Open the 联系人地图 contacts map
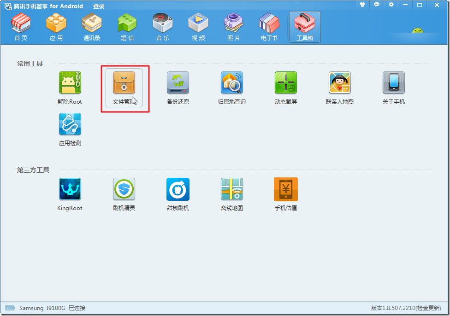The image size is (450, 316). (340, 88)
